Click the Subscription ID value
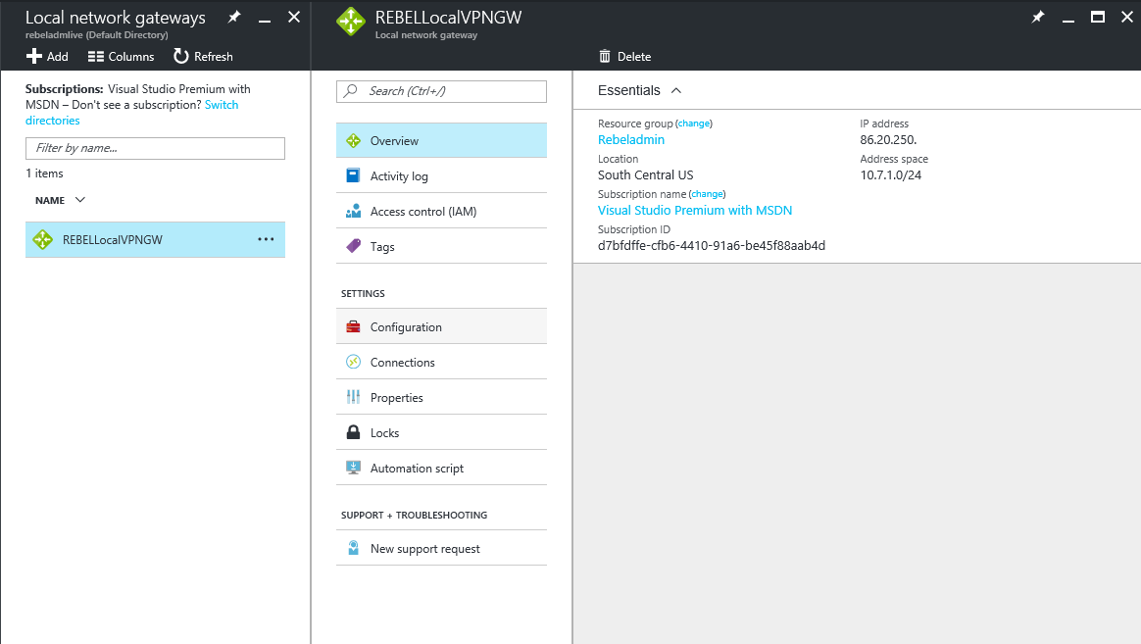1141x644 pixels. point(712,245)
